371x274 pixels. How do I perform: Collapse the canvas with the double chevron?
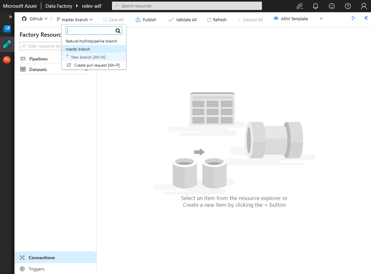point(366,18)
